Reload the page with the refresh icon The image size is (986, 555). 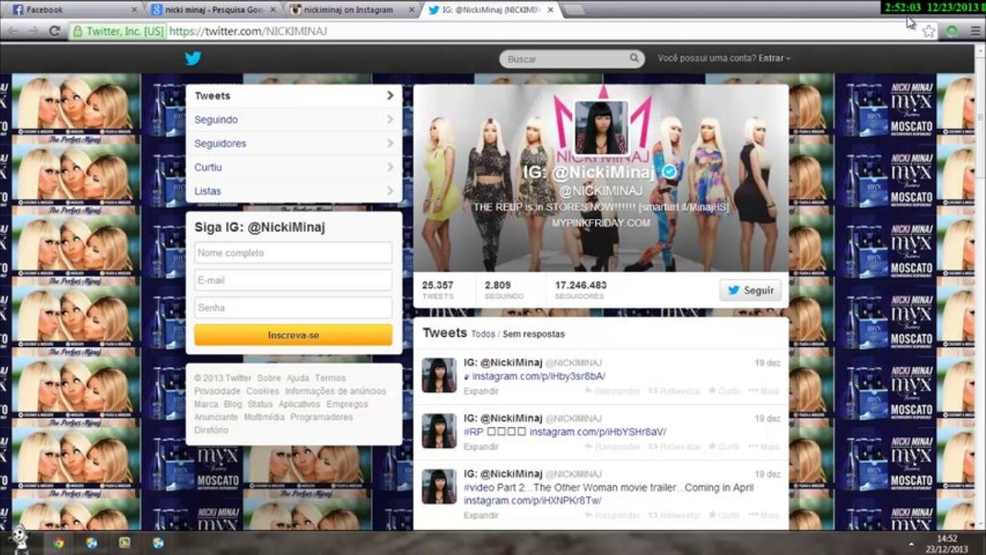pyautogui.click(x=54, y=32)
